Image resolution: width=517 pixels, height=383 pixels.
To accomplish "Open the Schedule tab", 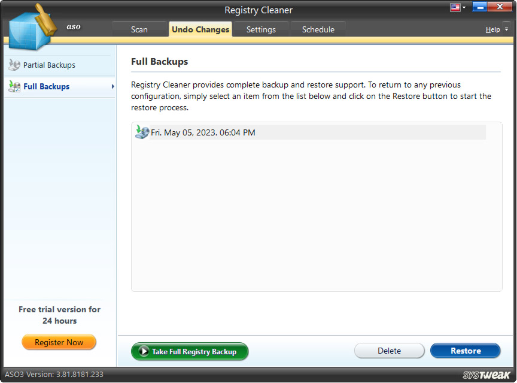I will [318, 29].
